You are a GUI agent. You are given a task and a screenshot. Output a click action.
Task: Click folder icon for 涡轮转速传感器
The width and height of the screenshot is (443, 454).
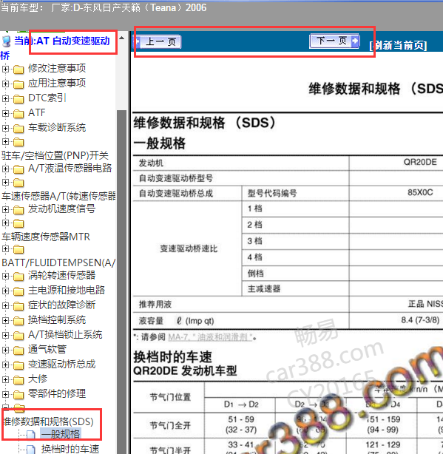[x=18, y=277]
